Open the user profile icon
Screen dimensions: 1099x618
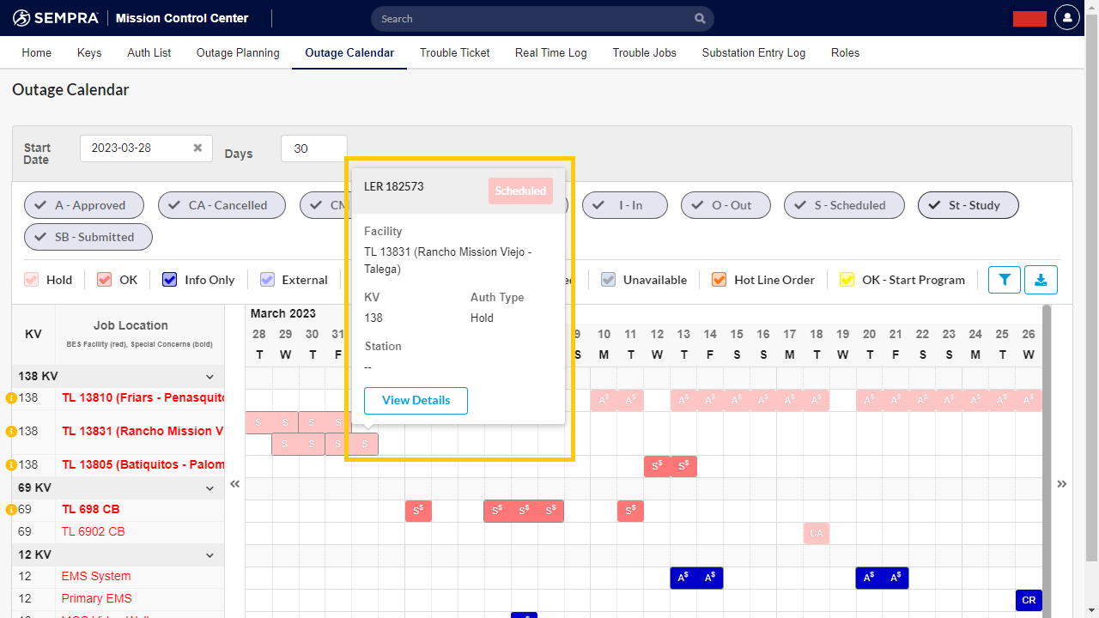pos(1066,18)
